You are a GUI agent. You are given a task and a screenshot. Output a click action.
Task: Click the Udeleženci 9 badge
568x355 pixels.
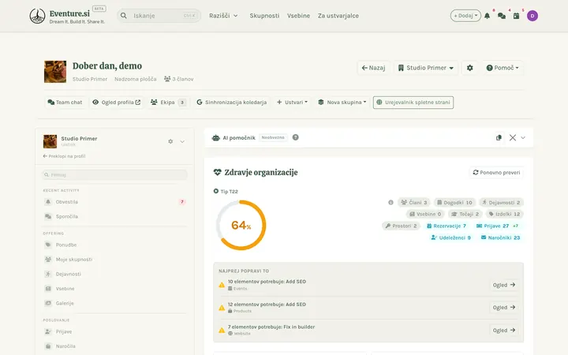tap(450, 237)
